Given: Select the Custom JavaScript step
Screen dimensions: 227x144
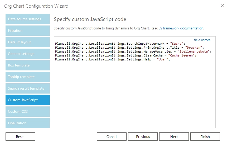Looking at the screenshot, I should [28, 100].
